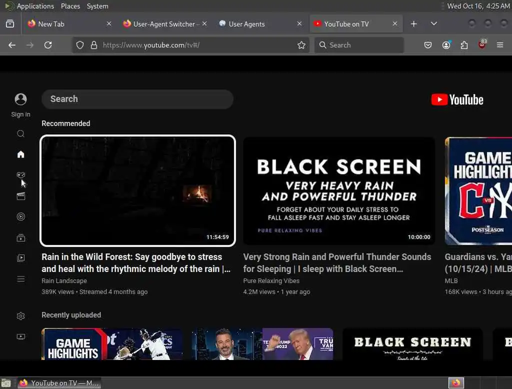The width and height of the screenshot is (512, 389).
Task: Play Black Screen heavy rain thumbnail
Action: click(339, 190)
